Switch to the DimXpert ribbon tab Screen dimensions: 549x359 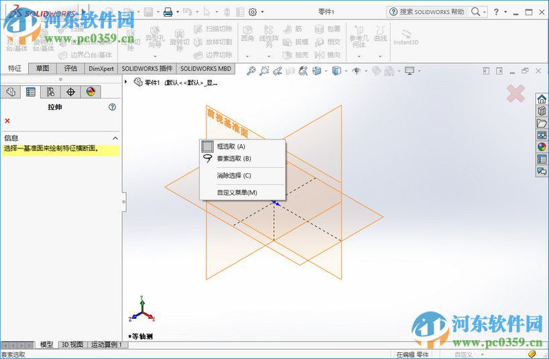(x=101, y=68)
